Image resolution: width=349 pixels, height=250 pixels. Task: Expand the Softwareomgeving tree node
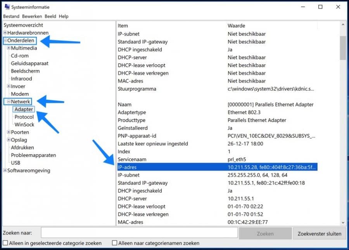tap(5, 171)
